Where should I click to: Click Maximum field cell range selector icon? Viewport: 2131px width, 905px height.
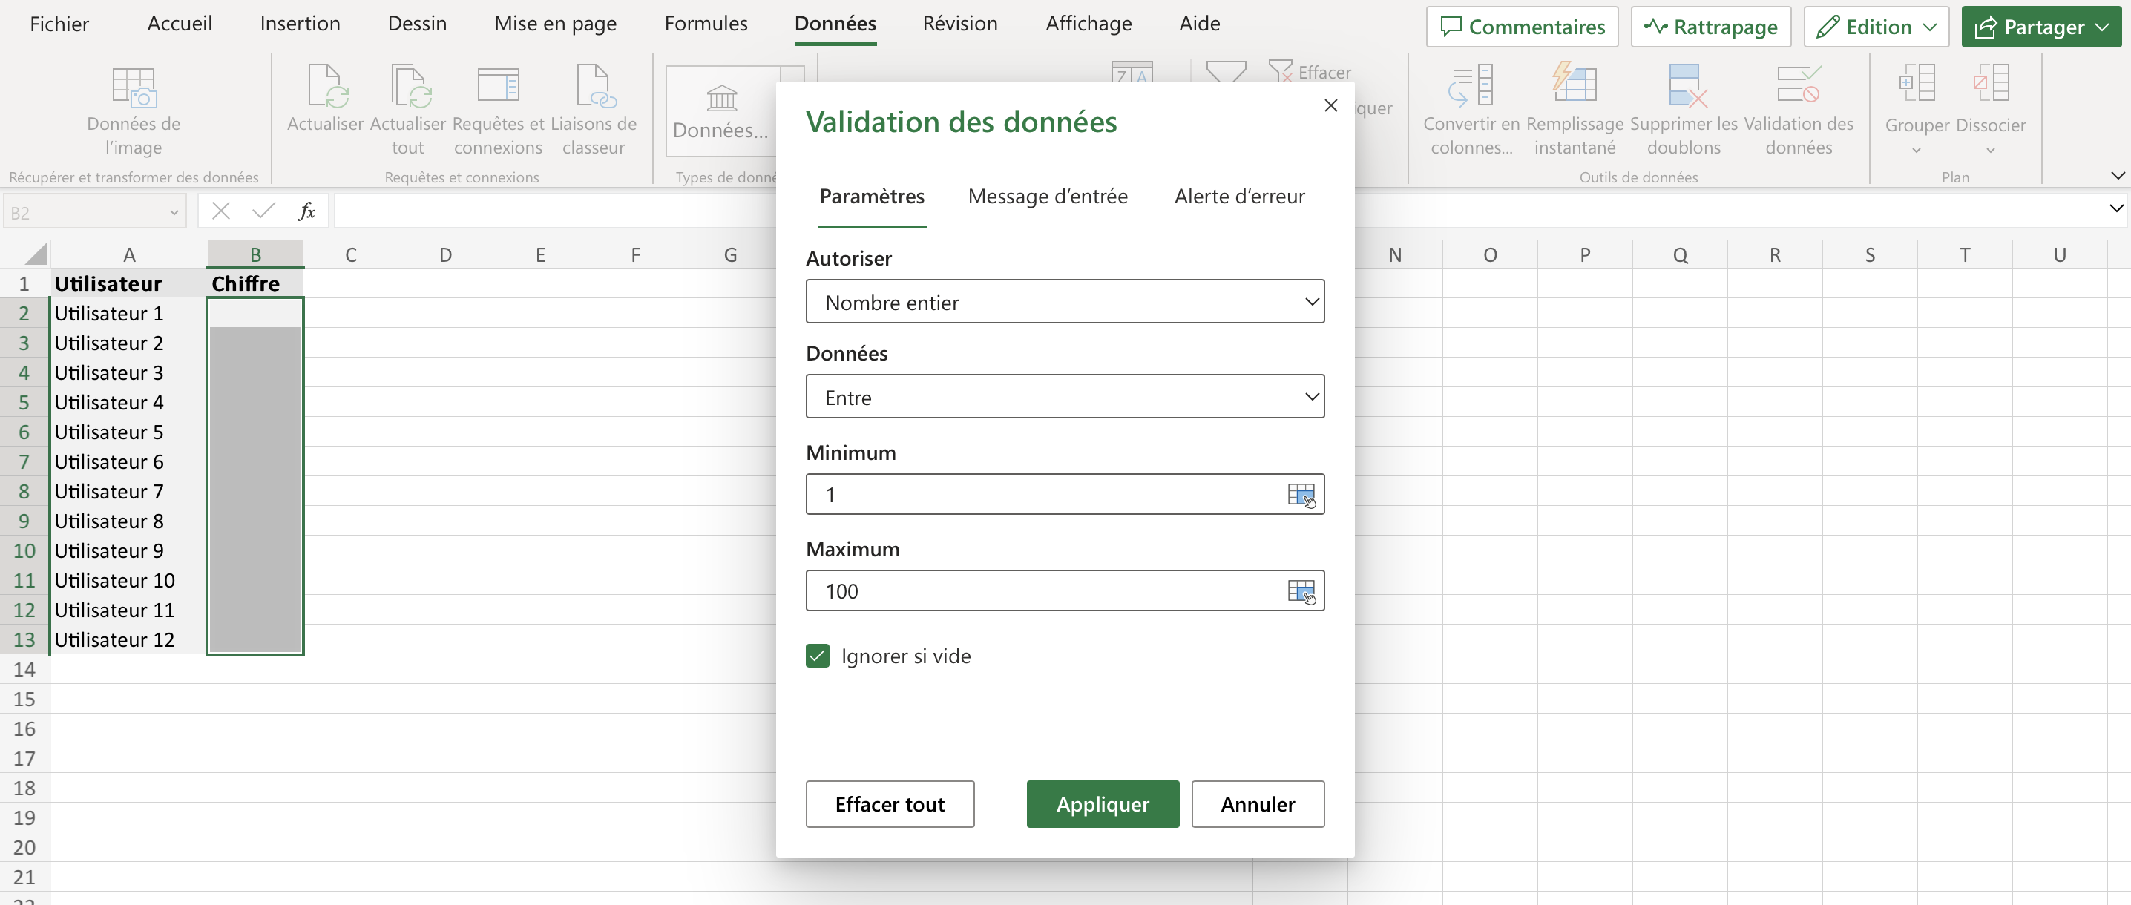(1301, 591)
